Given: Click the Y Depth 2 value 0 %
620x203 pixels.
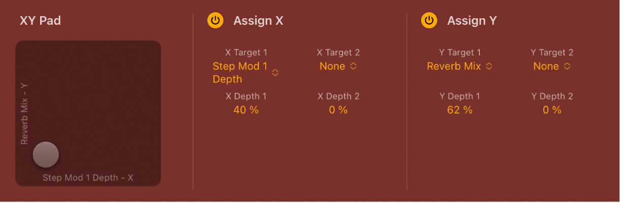Looking at the screenshot, I should coord(552,110).
